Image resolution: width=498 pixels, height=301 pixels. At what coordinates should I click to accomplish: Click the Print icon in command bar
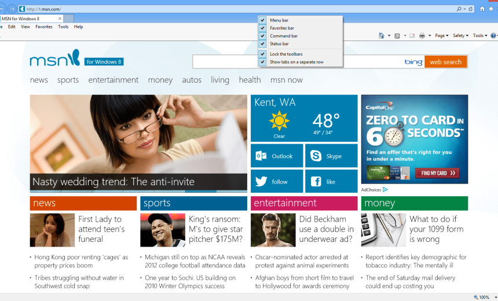[422, 35]
